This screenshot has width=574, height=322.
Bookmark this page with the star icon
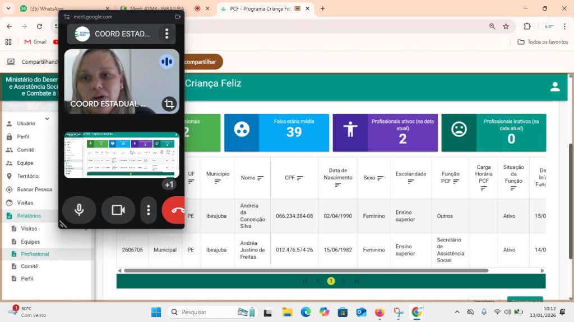[506, 26]
